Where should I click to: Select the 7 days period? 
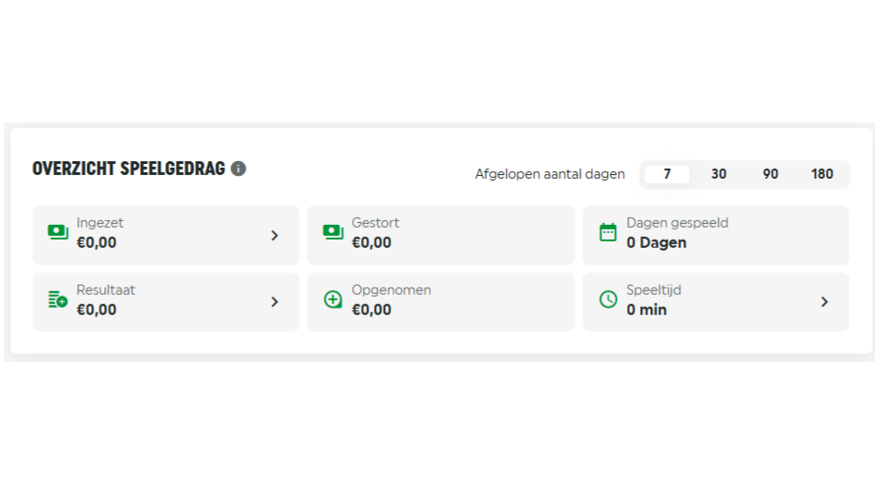pyautogui.click(x=667, y=174)
